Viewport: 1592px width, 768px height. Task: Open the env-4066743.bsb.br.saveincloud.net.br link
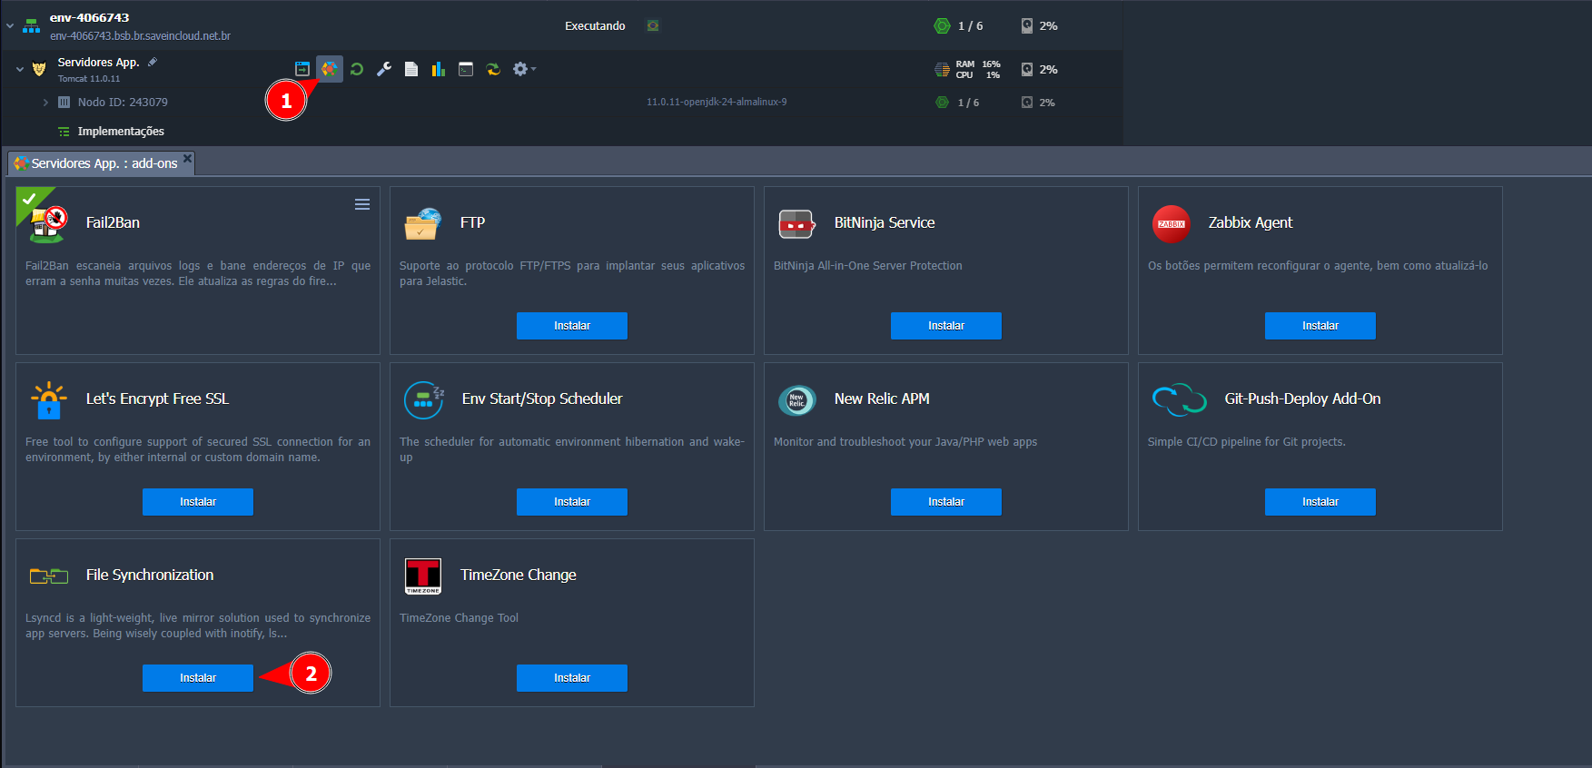tap(140, 36)
